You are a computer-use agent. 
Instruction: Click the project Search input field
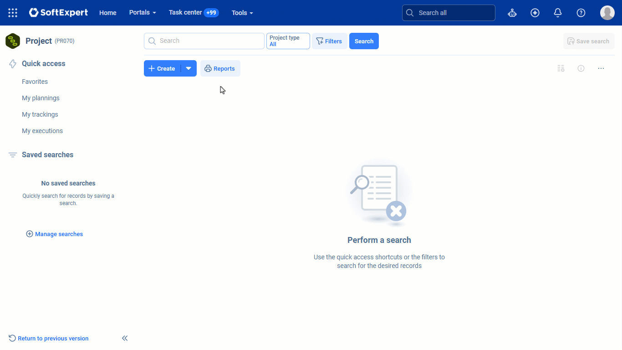[204, 41]
